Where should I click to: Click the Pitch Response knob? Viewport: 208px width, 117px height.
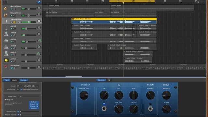click(x=150, y=95)
